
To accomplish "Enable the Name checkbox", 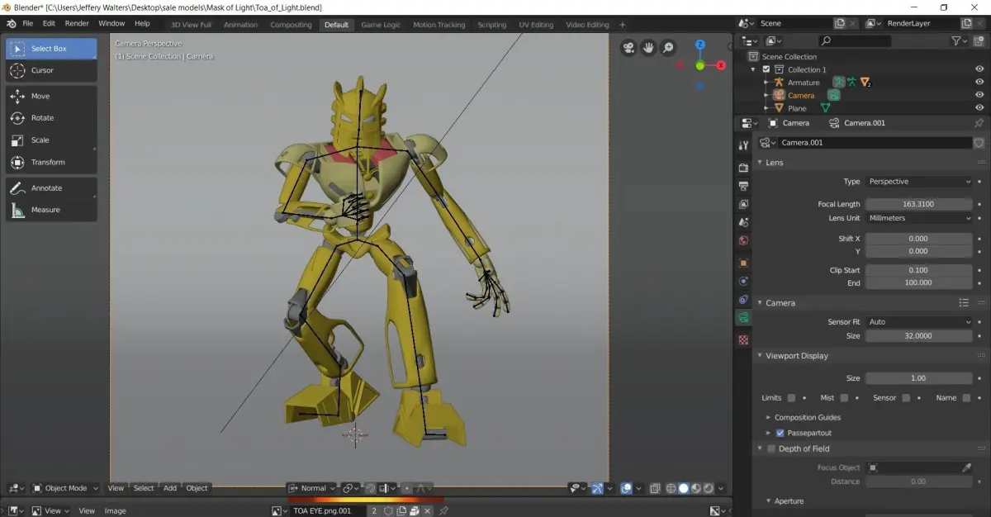I will pyautogui.click(x=966, y=398).
